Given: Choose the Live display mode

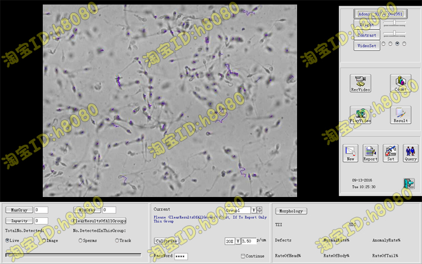Looking at the screenshot, I should (x=12, y=240).
